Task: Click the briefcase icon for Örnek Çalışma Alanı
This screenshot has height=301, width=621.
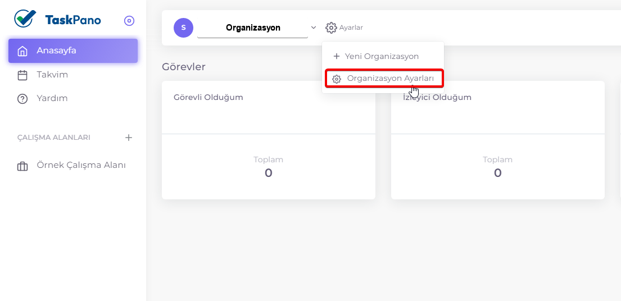Action: point(22,166)
